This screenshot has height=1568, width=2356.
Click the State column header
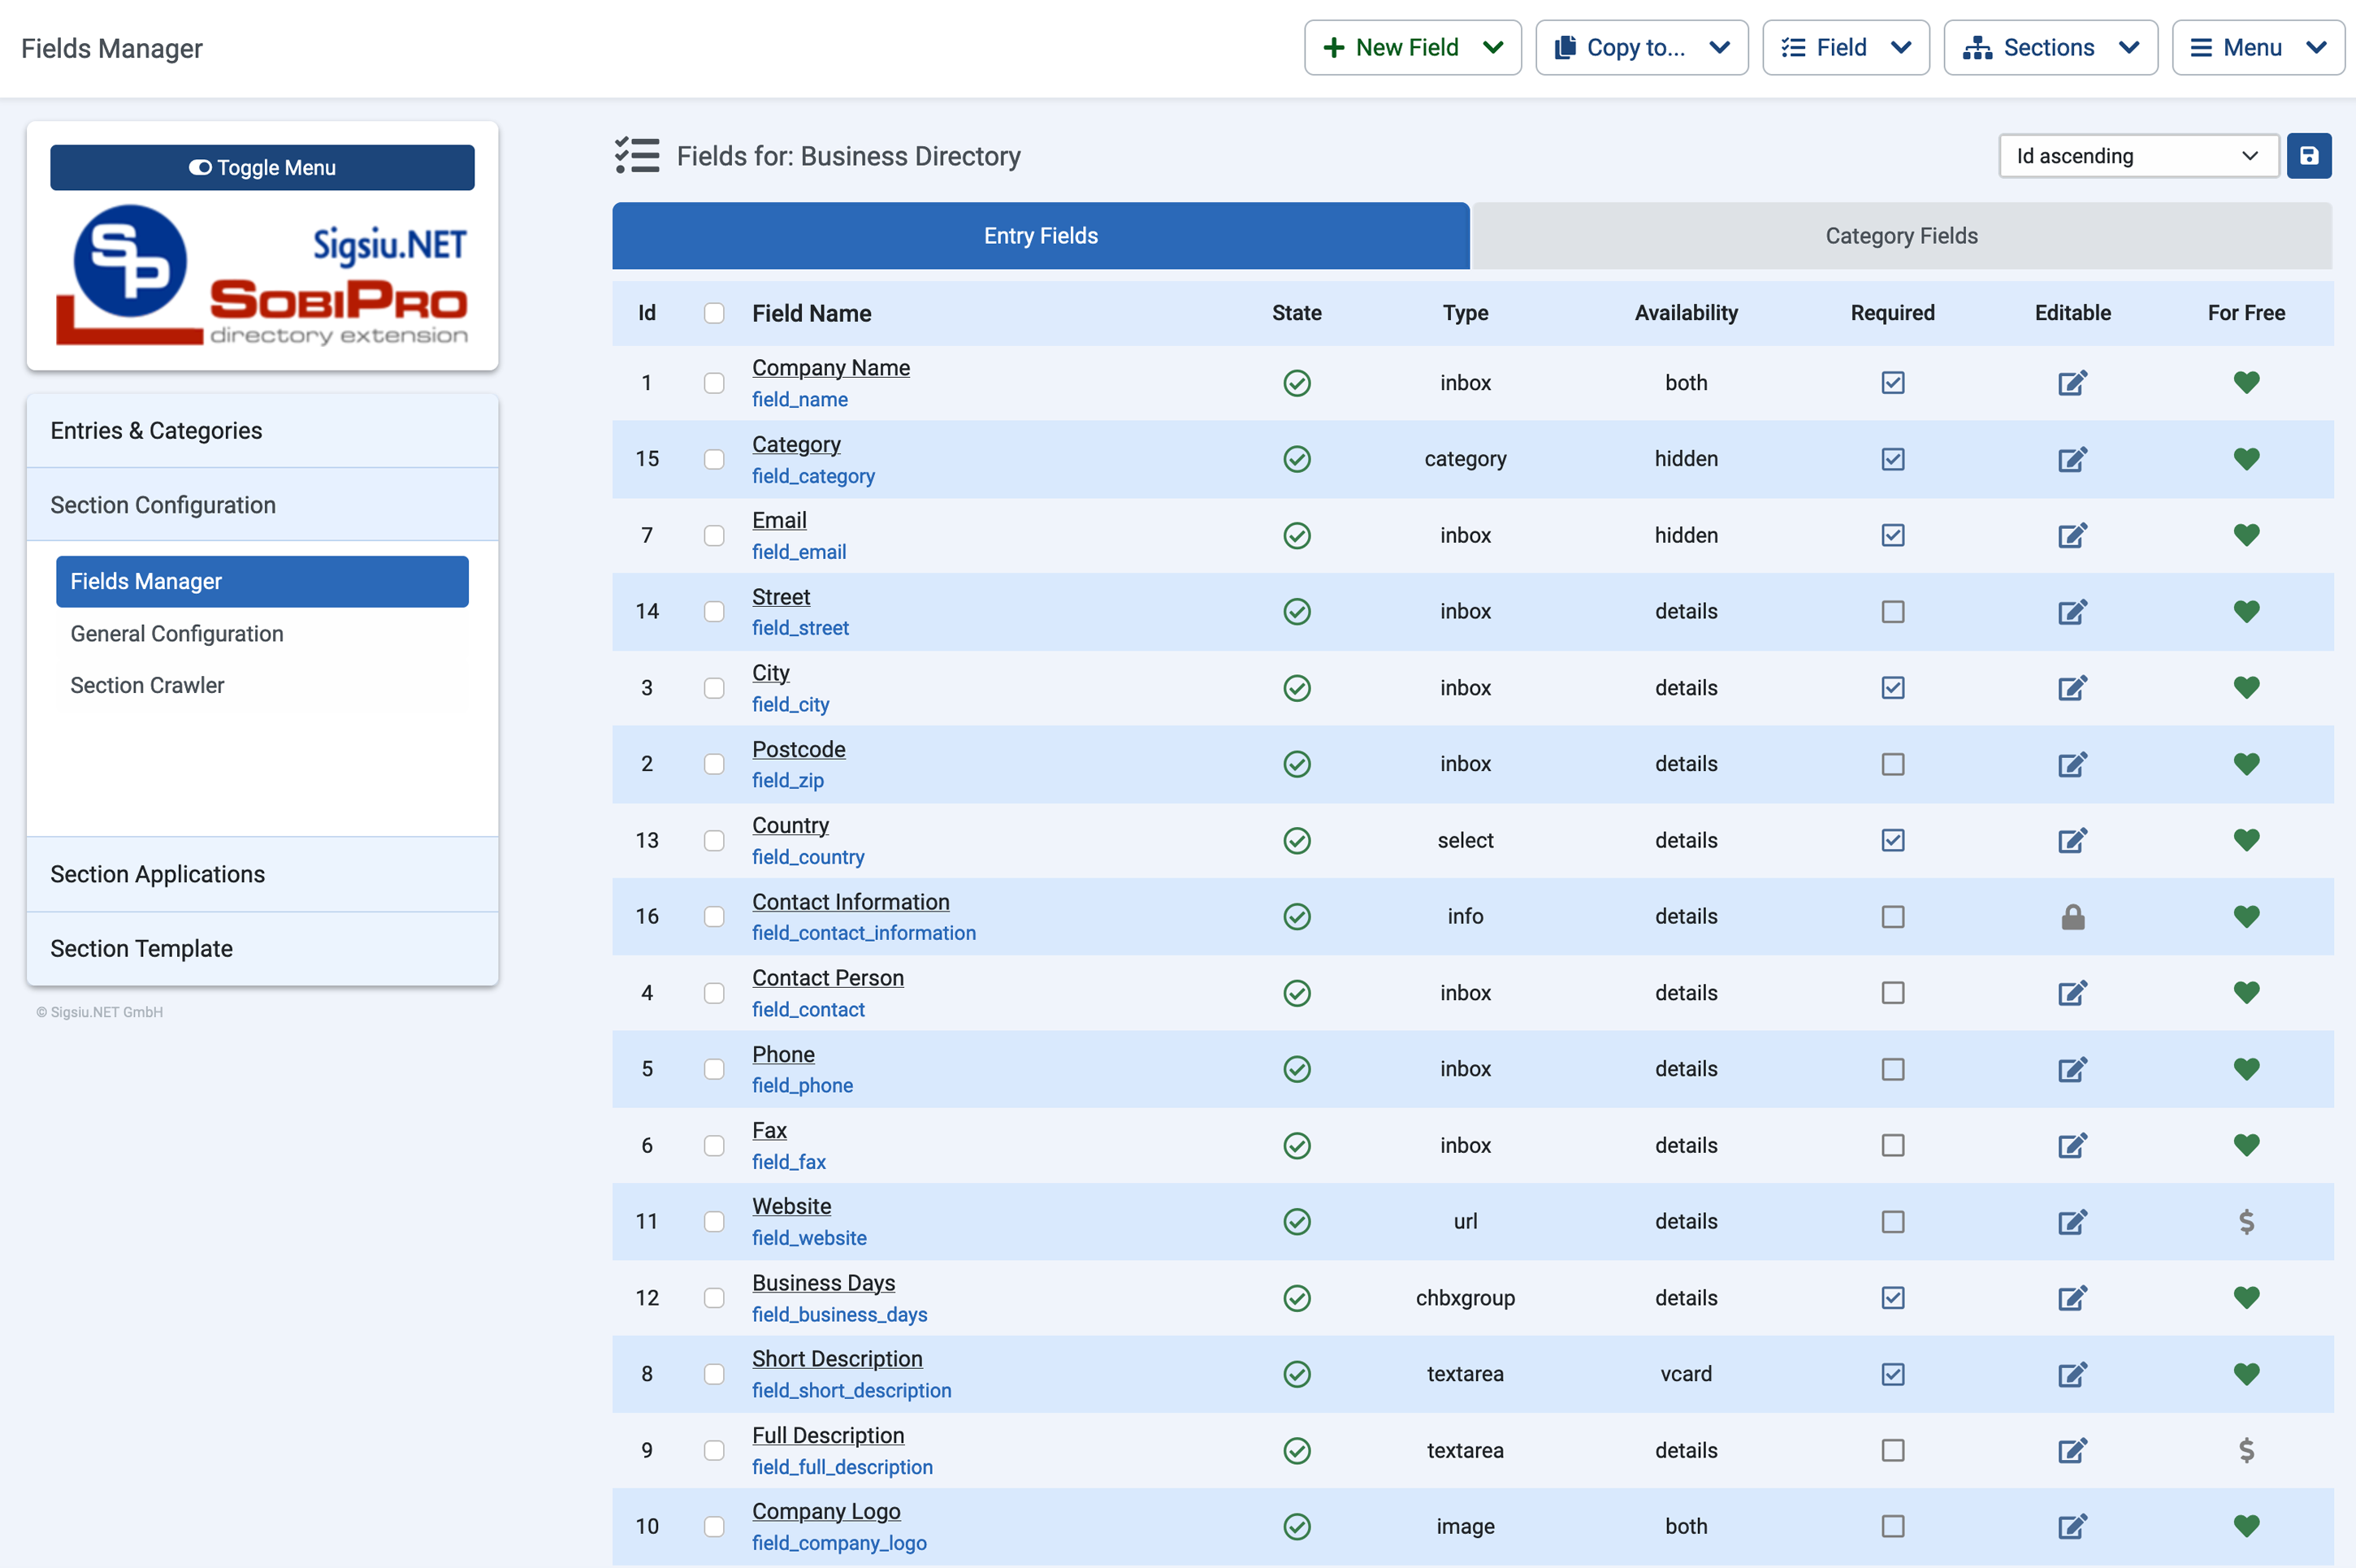1297,313
